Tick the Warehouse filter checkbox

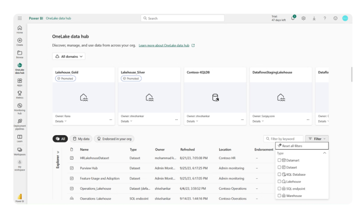click(x=279, y=196)
